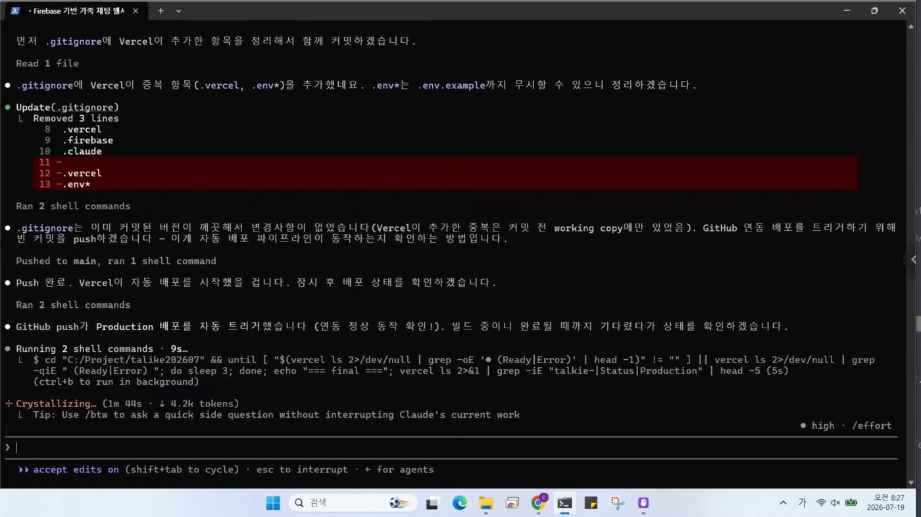The width and height of the screenshot is (921, 517).
Task: Open the Wi-Fi network flyout
Action: click(x=821, y=503)
